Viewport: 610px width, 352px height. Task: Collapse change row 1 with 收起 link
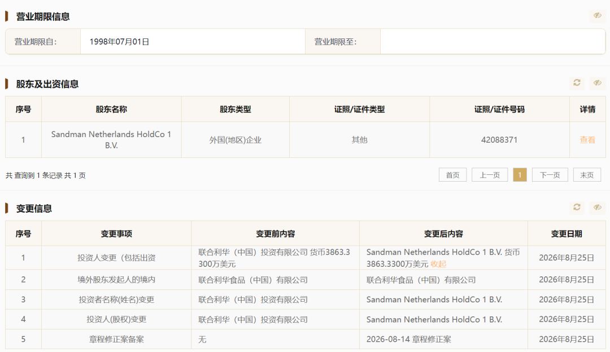click(438, 264)
